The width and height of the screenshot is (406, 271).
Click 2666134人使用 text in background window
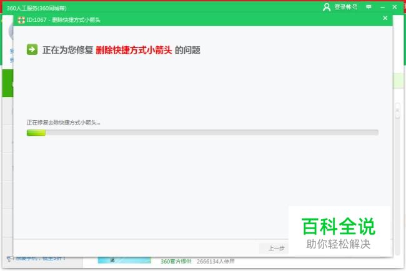[215, 262]
